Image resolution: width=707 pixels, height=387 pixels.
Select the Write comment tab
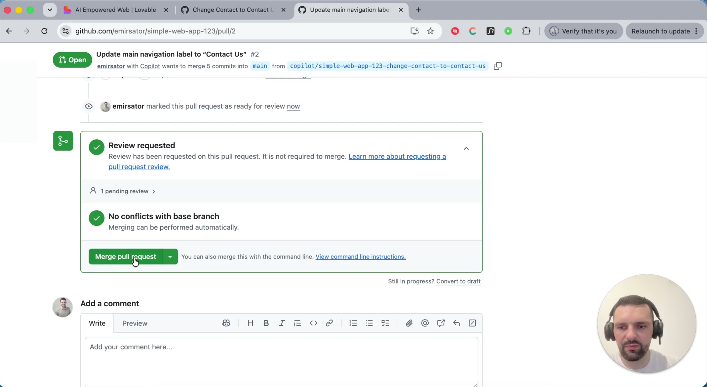tap(97, 323)
